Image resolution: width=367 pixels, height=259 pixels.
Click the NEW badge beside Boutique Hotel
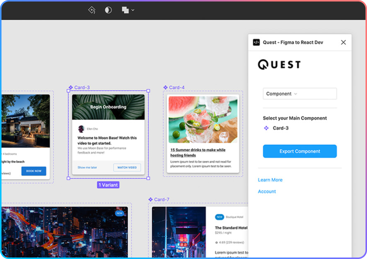click(x=219, y=217)
